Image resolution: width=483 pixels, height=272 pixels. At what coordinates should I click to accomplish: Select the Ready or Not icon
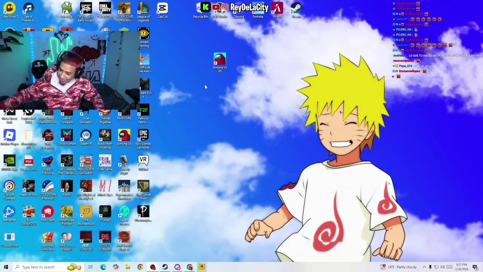pos(29,189)
